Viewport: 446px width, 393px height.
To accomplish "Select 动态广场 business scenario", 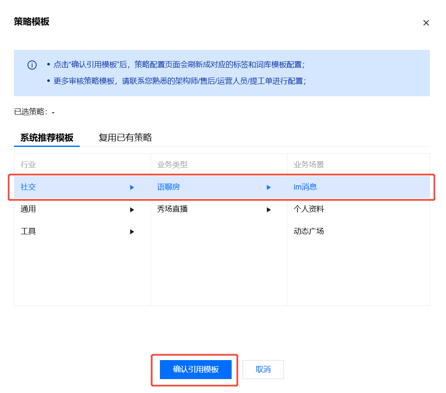I will point(309,231).
